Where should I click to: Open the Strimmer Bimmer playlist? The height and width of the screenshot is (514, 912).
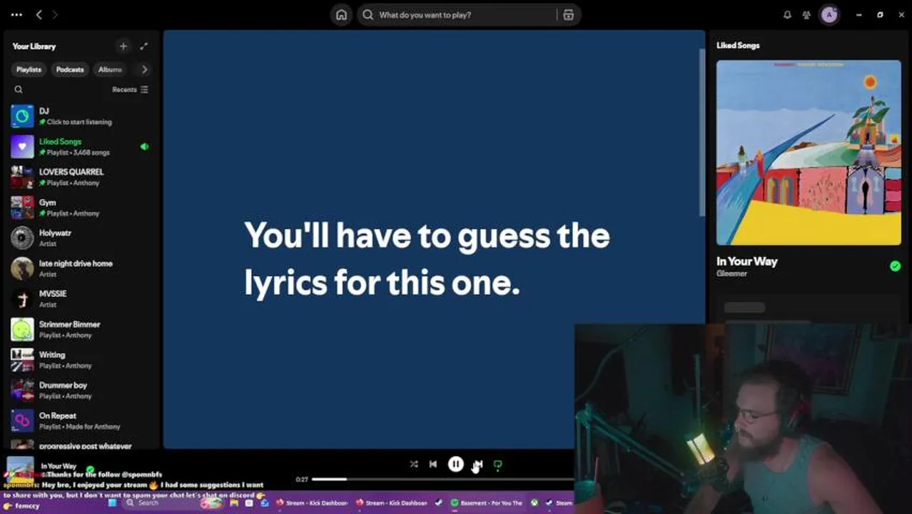(x=80, y=329)
